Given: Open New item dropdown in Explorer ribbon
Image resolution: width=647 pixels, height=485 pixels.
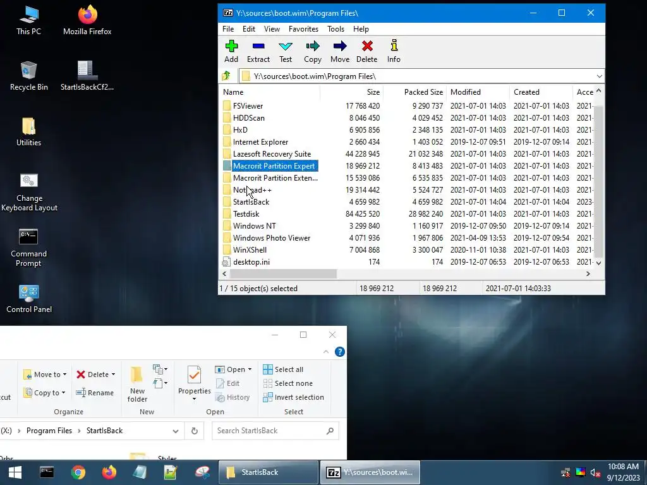Looking at the screenshot, I should pos(160,369).
